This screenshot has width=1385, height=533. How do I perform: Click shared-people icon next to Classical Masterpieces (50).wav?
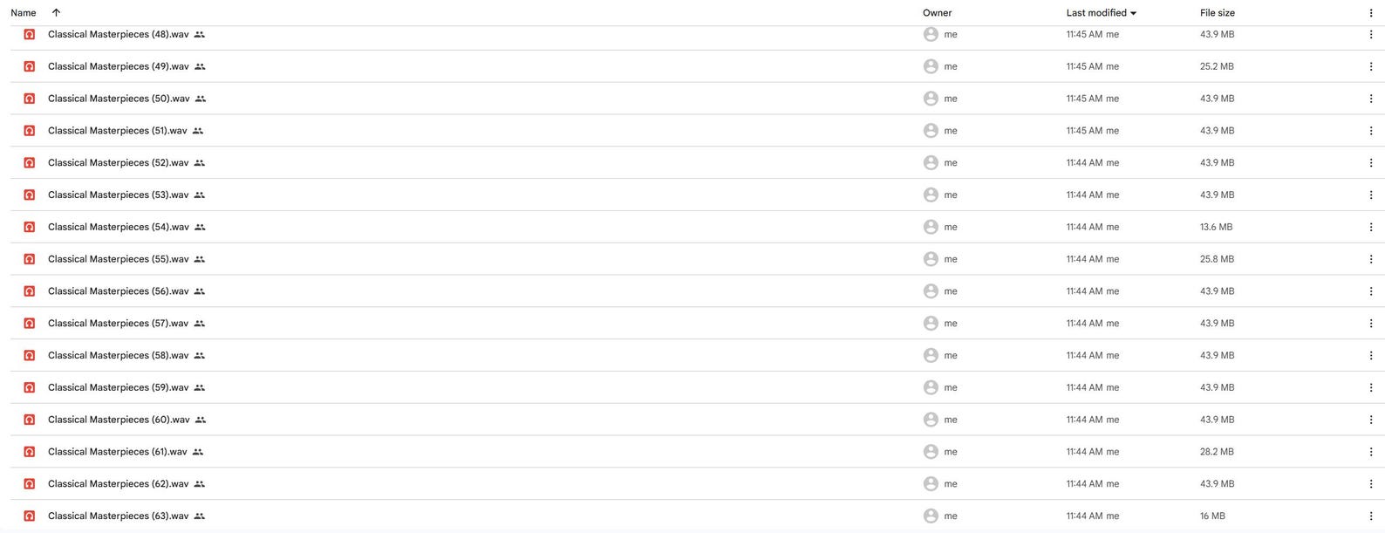201,99
